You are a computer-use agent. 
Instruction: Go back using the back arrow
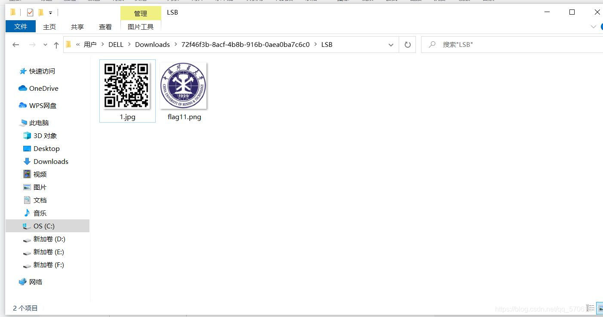16,45
